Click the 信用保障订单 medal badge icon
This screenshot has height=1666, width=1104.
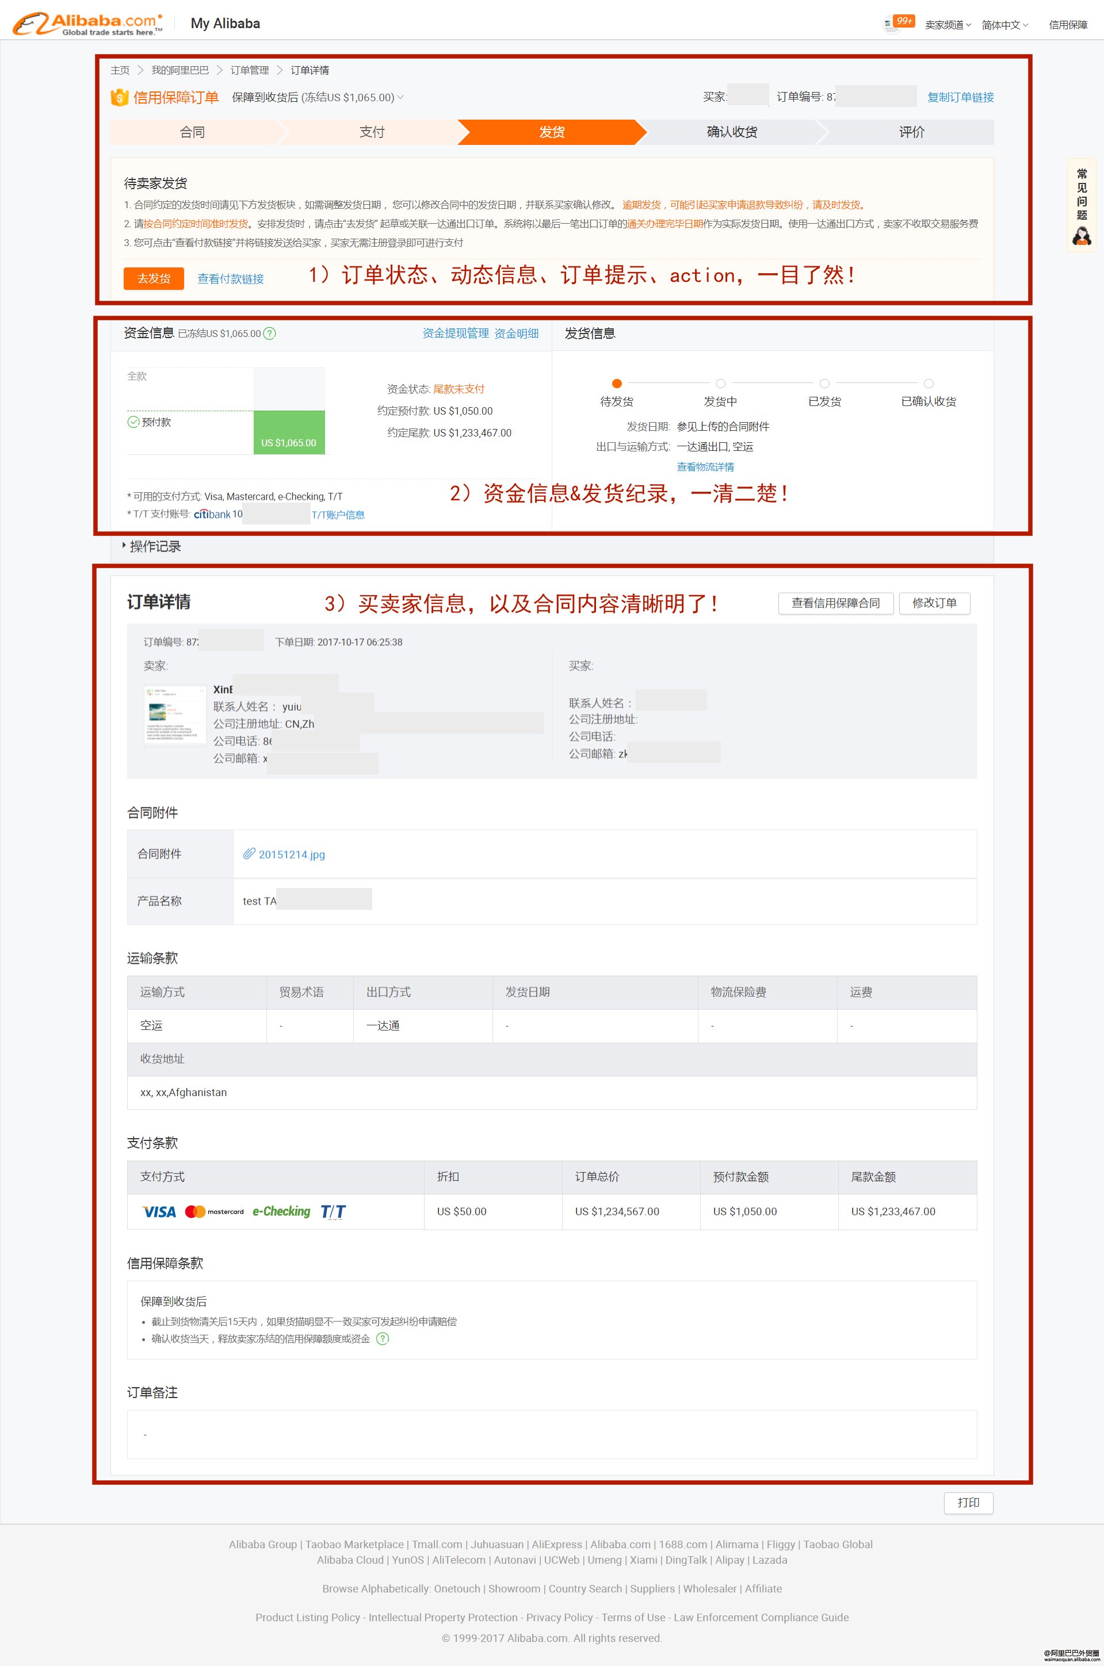coord(119,97)
